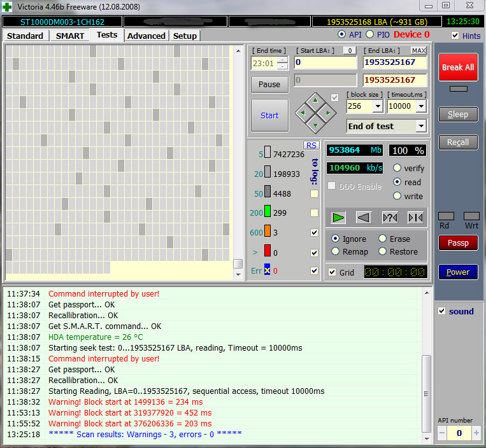Select the PIO access mode radio

coord(370,34)
